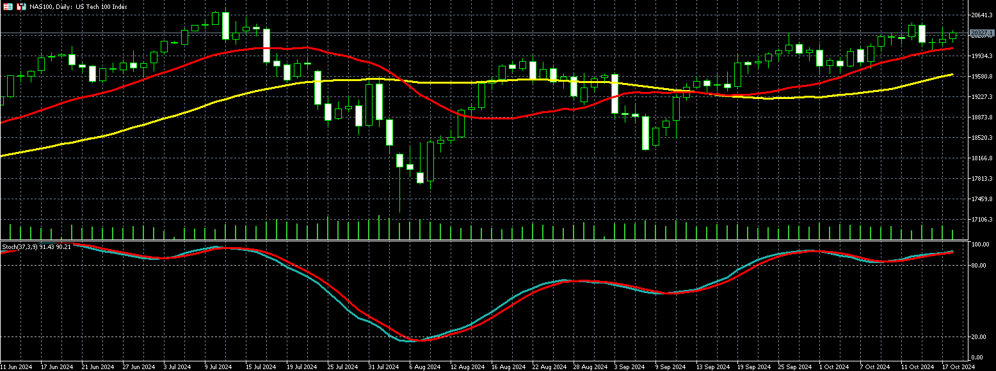Click the 18520.3 price scale label
This screenshot has height=371, width=996.
pos(982,138)
